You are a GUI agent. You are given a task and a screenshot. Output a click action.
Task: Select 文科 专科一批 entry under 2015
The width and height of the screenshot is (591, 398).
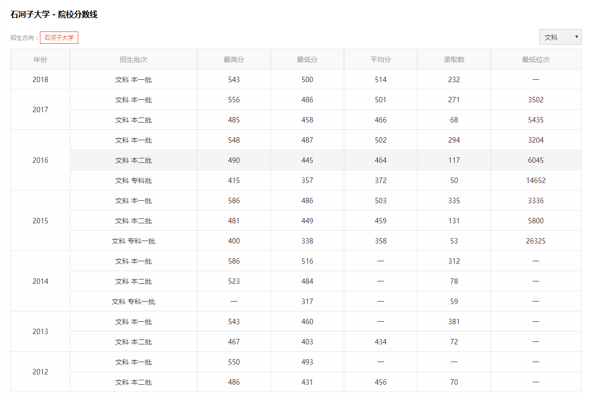click(x=133, y=241)
